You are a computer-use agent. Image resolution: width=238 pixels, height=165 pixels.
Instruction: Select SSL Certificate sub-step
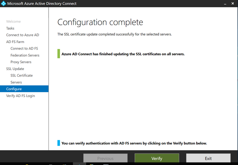click(x=22, y=76)
